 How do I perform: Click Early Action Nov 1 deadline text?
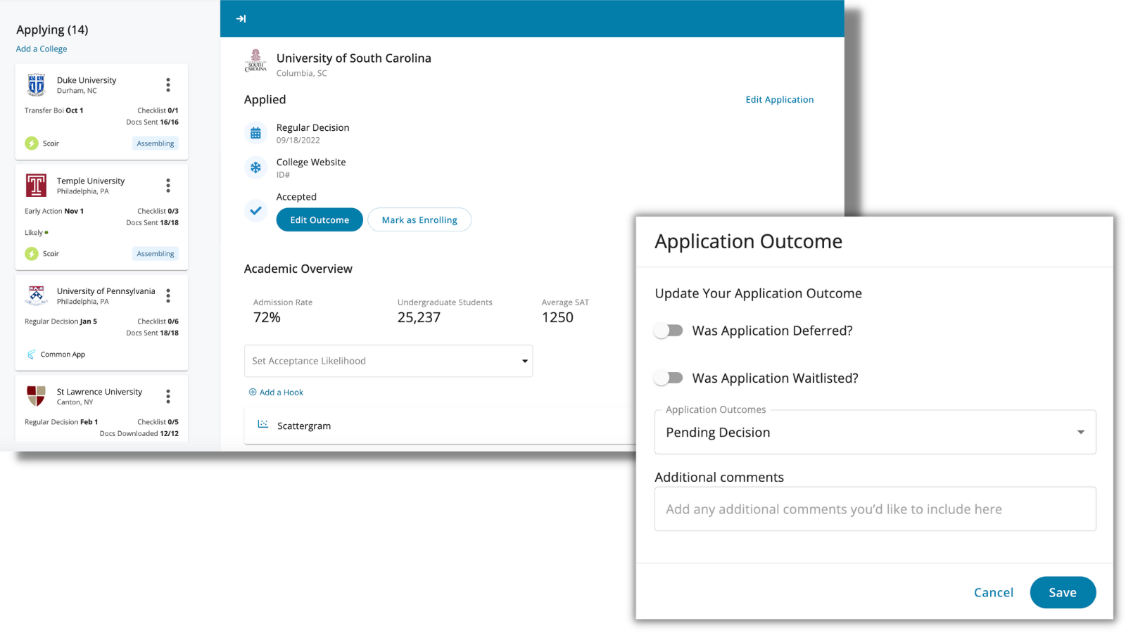pyautogui.click(x=54, y=211)
